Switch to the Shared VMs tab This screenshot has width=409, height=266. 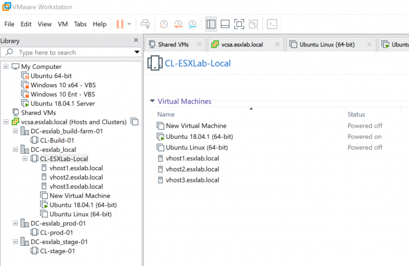point(173,45)
